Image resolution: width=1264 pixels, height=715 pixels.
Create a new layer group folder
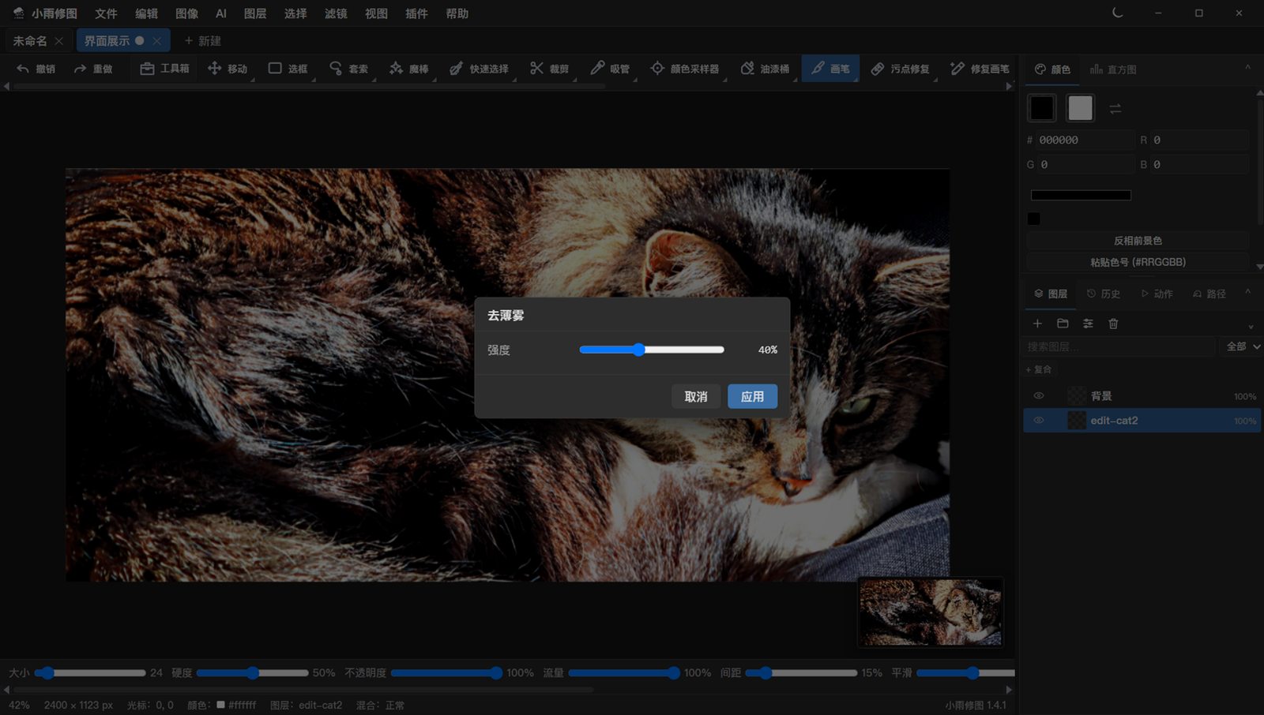point(1063,324)
